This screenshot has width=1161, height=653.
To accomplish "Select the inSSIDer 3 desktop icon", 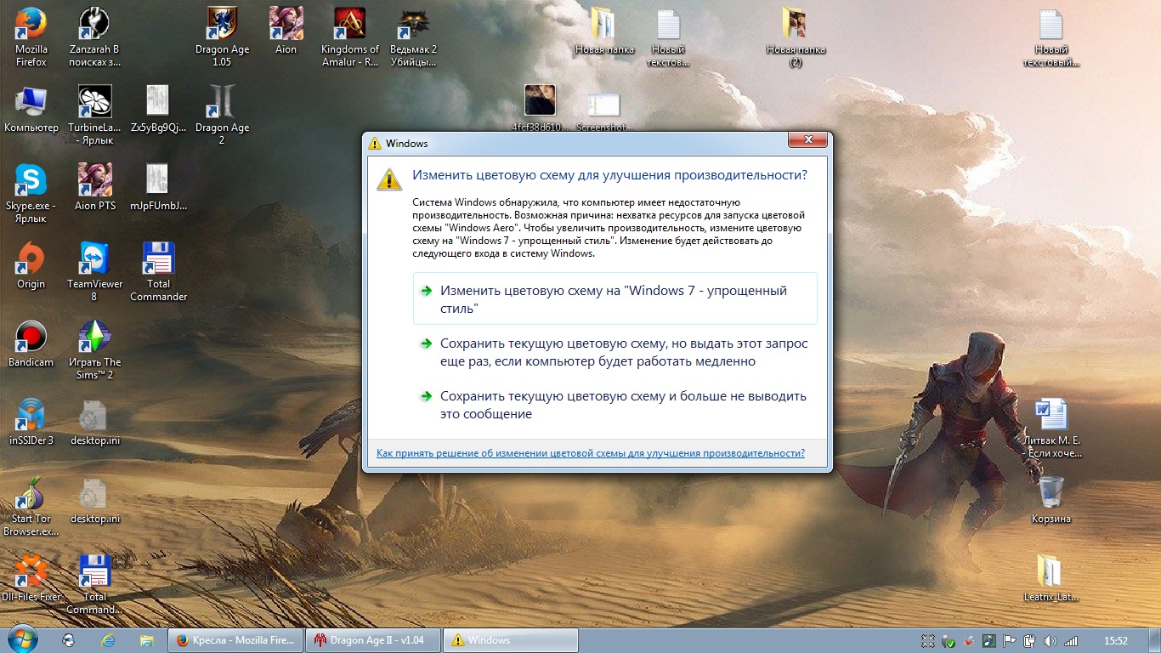I will (31, 423).
